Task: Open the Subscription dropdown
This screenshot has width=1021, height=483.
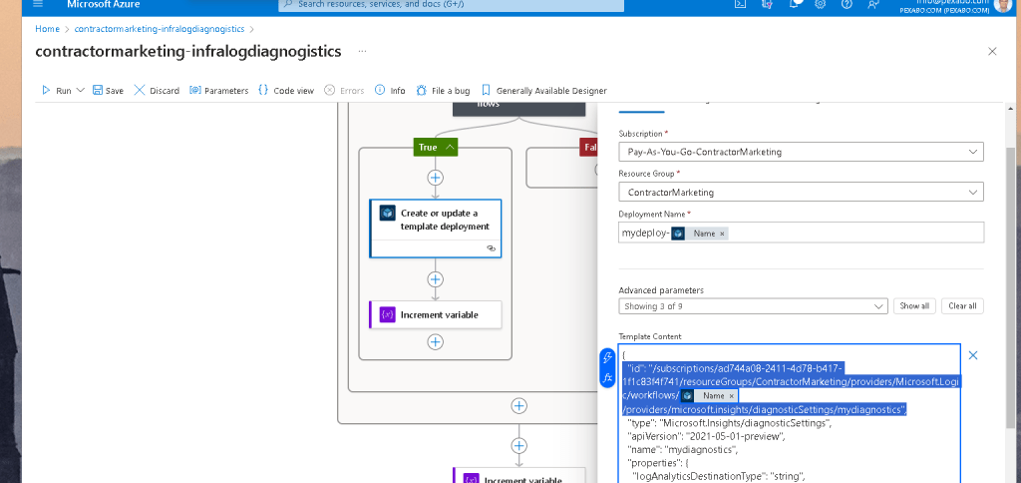Action: coord(801,152)
